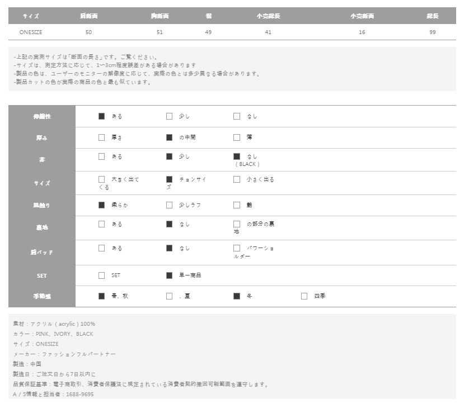Viewport: 464px width, 404px height.
Task: Uncheck the '単一商品' checkbox
Action: coord(169,275)
